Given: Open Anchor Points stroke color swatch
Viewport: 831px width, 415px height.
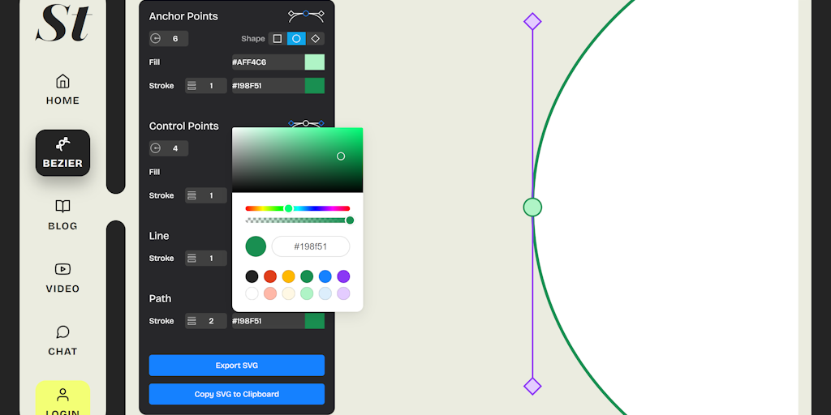Looking at the screenshot, I should (x=315, y=86).
